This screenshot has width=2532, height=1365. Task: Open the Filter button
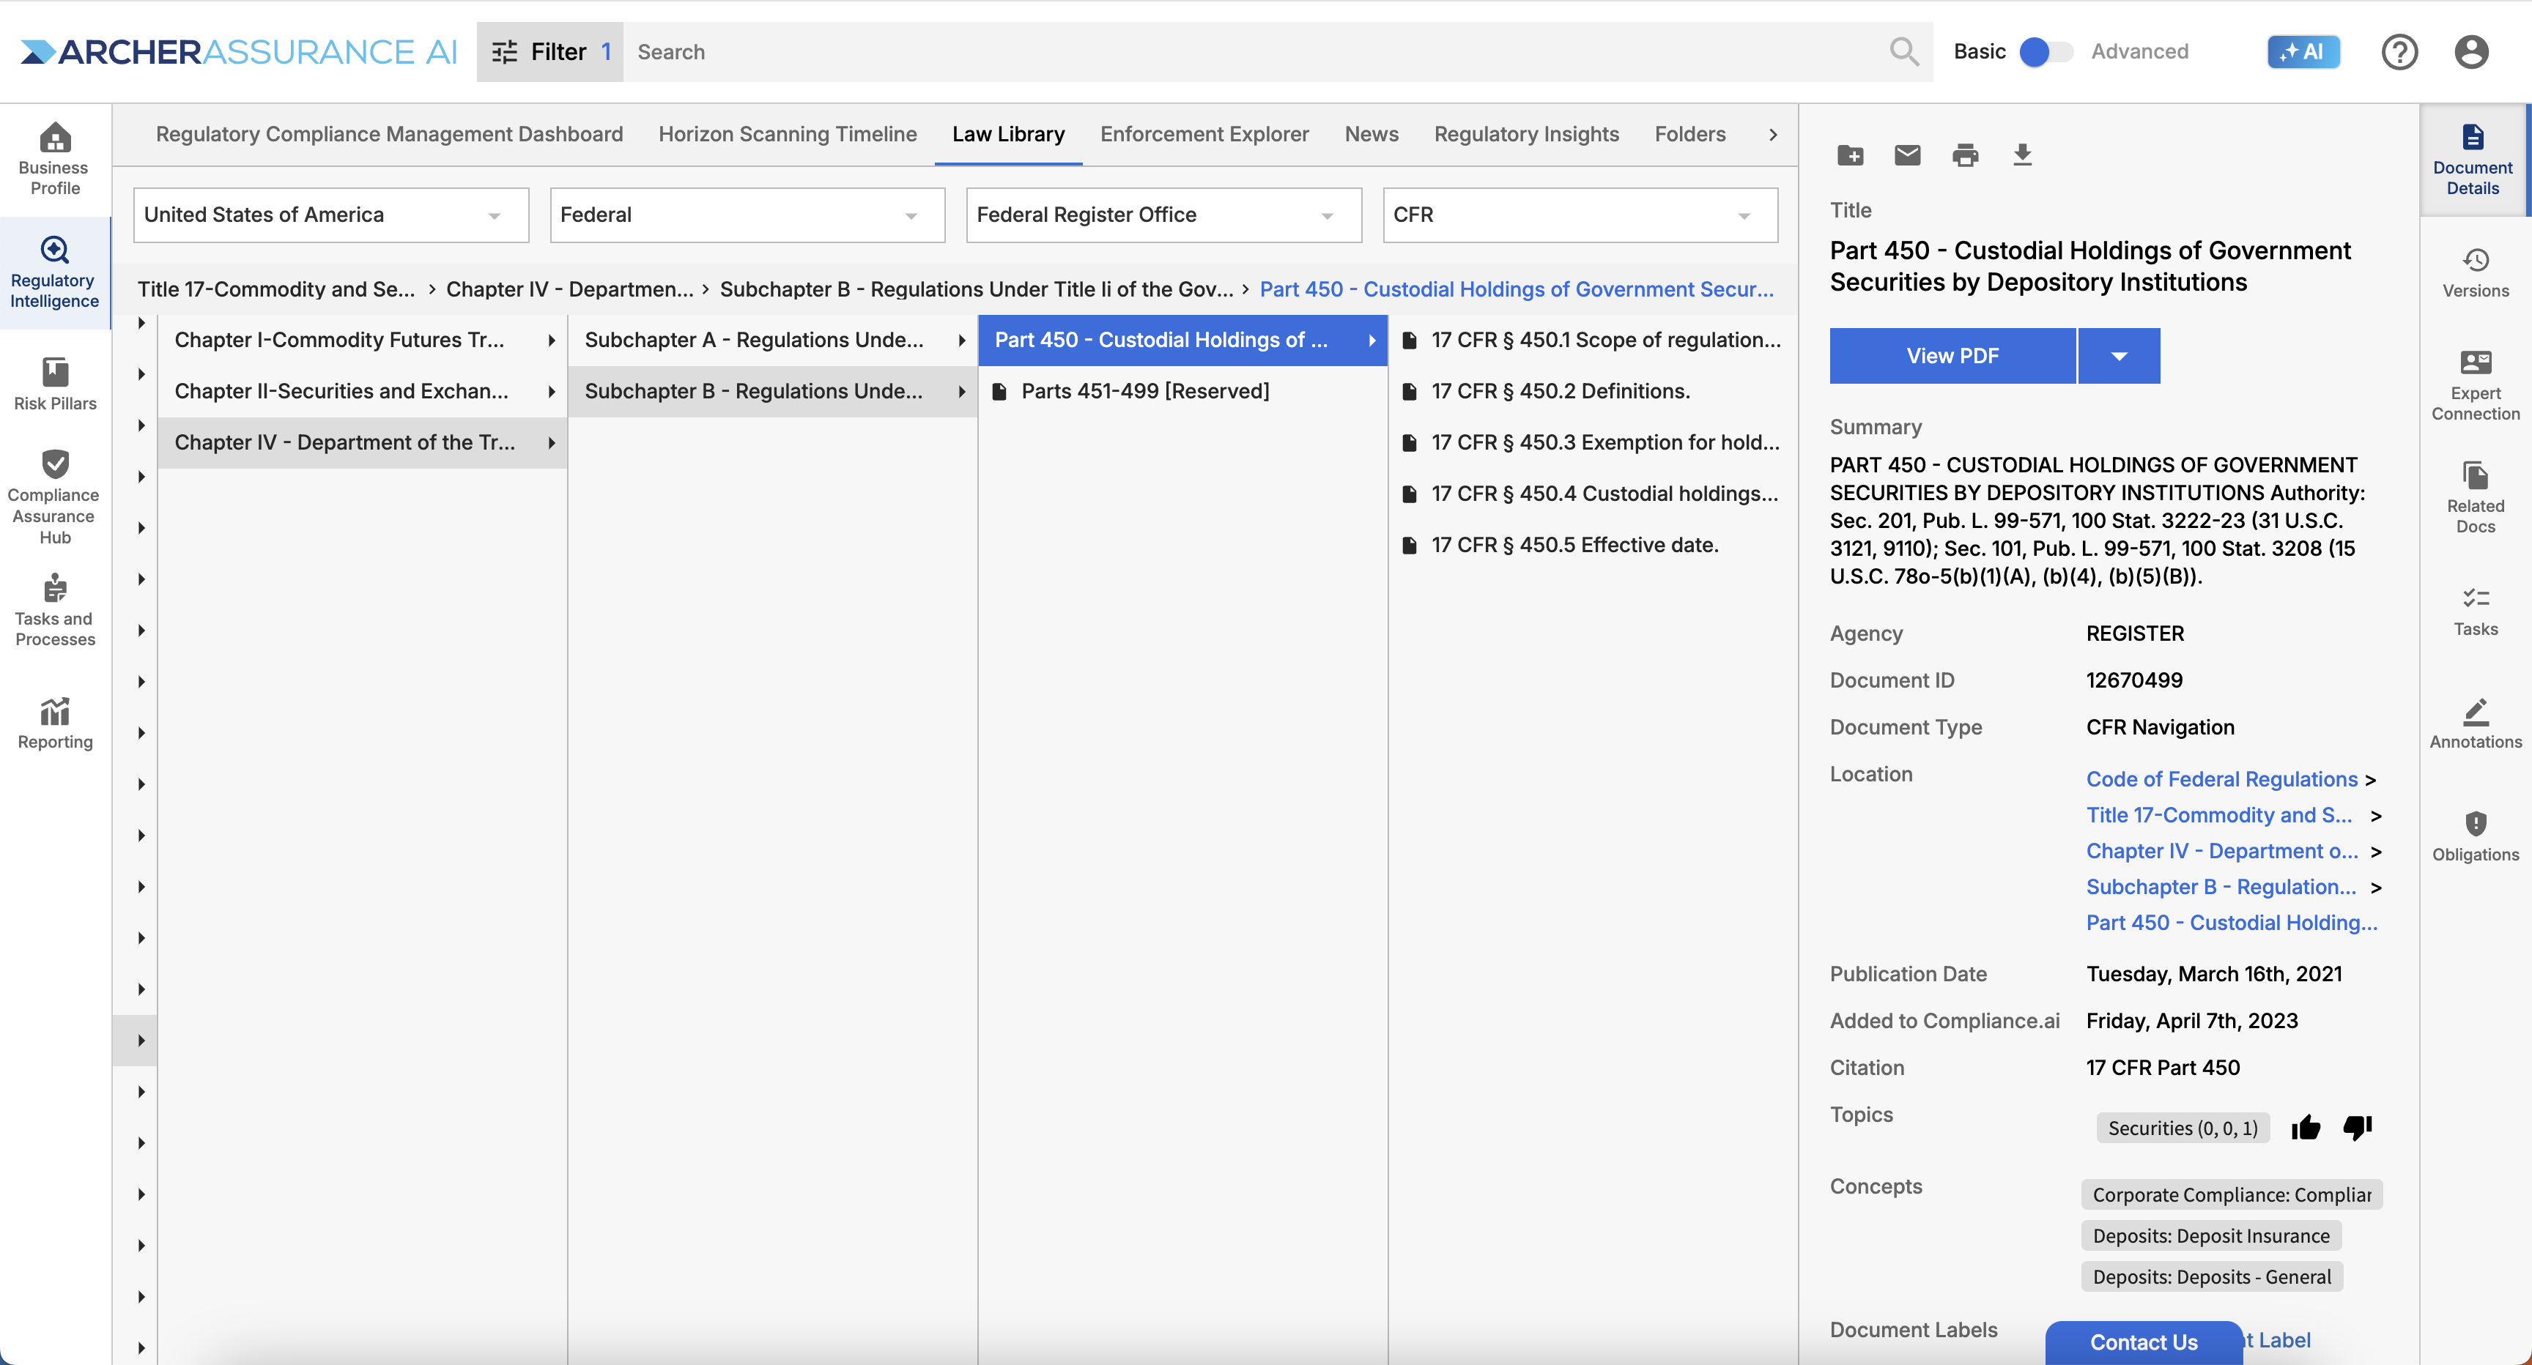(x=549, y=52)
